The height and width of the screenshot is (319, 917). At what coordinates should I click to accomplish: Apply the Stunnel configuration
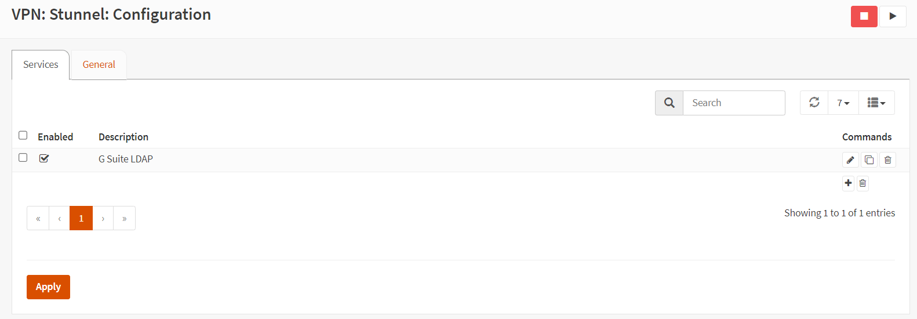pos(48,287)
